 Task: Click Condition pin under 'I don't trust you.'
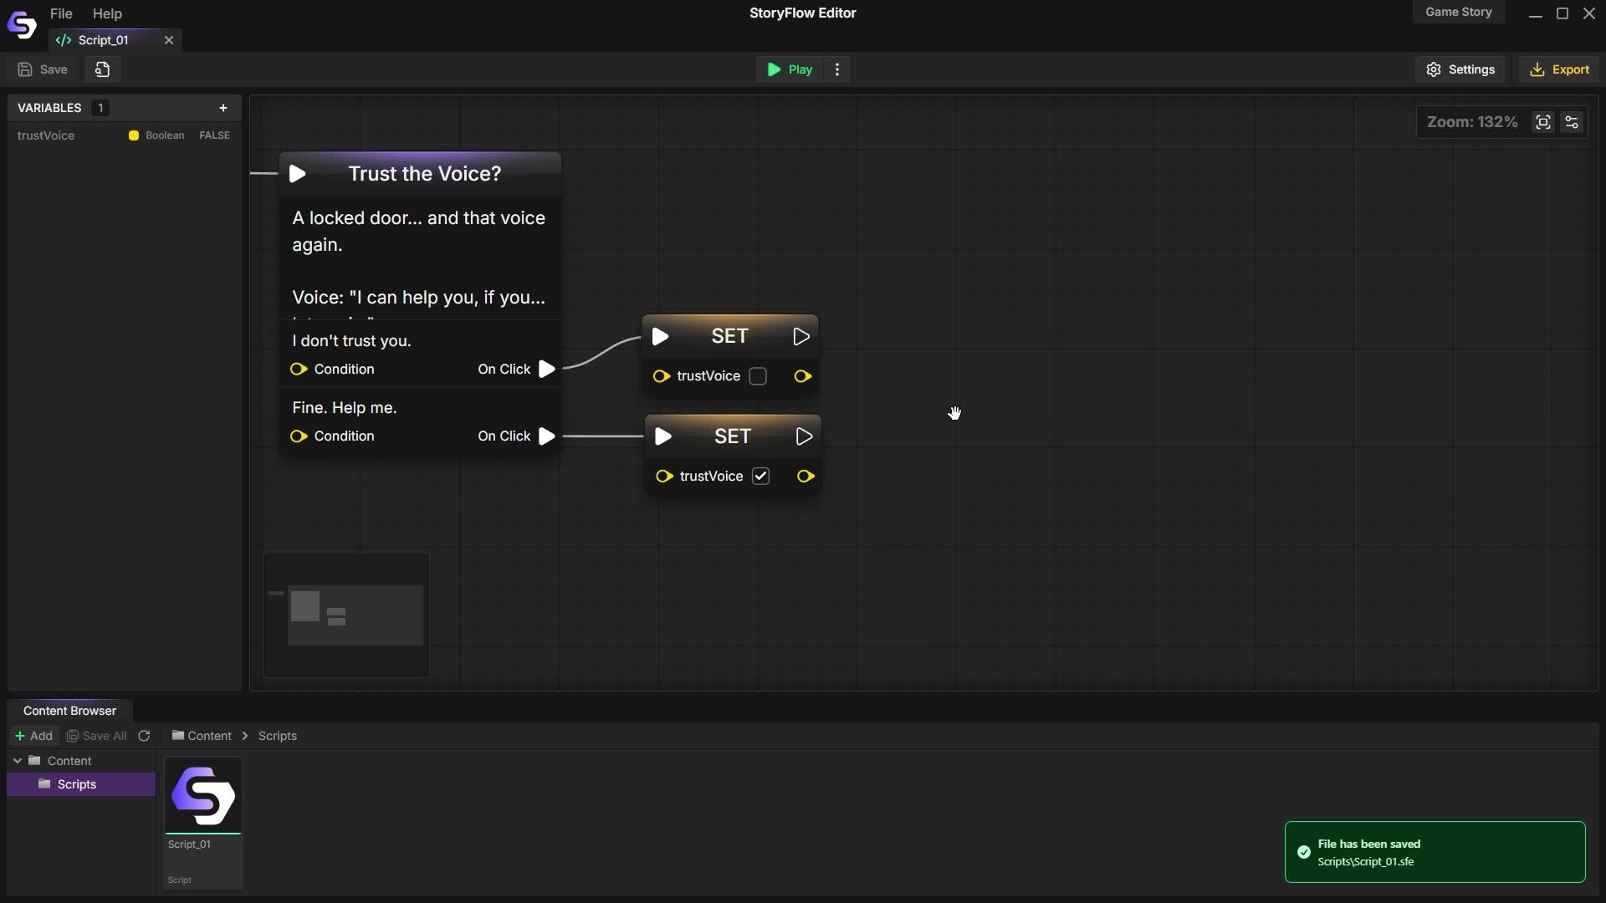point(299,370)
